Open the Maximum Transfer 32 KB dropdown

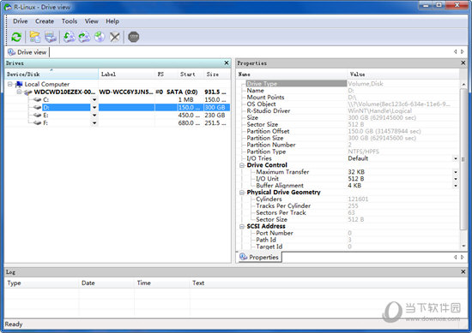(456, 172)
